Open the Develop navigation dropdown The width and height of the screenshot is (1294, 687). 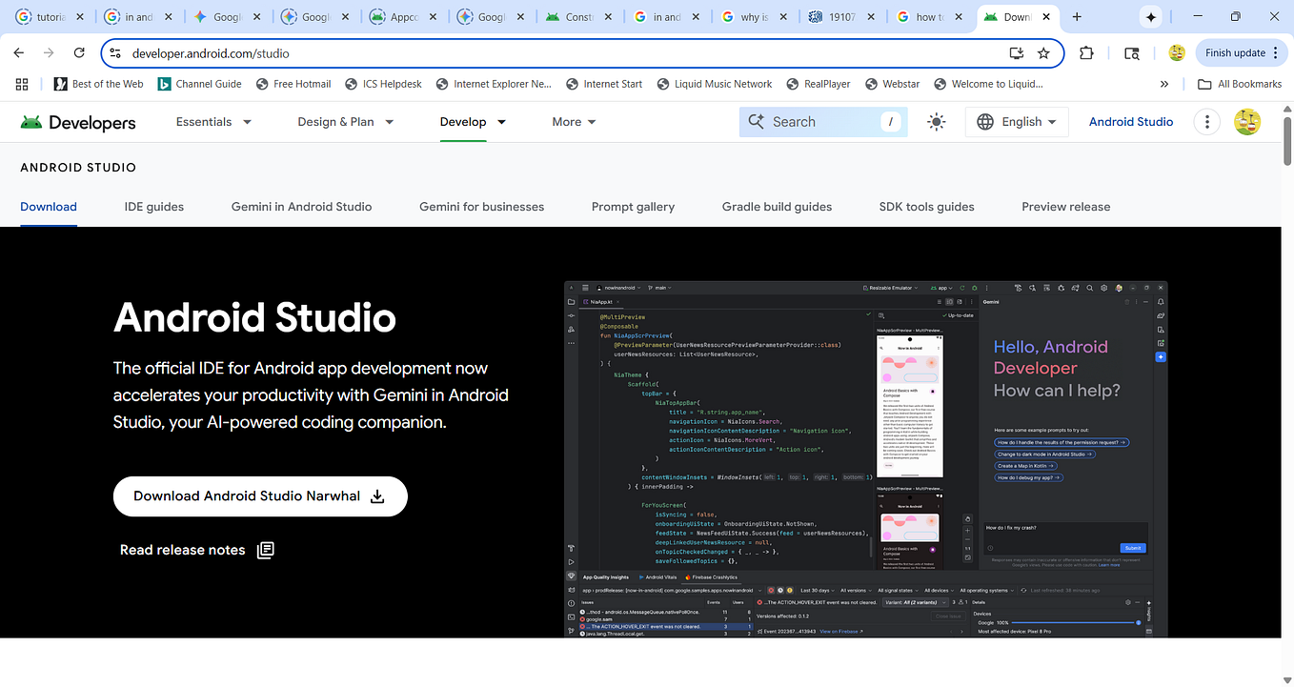pos(473,121)
